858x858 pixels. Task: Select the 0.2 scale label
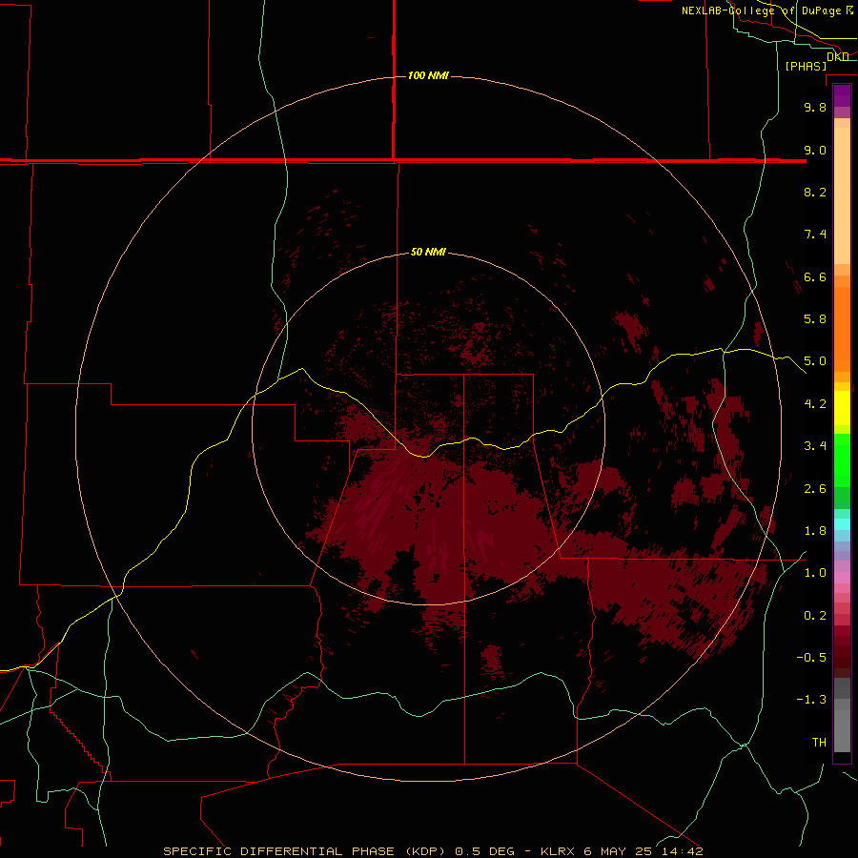point(815,615)
